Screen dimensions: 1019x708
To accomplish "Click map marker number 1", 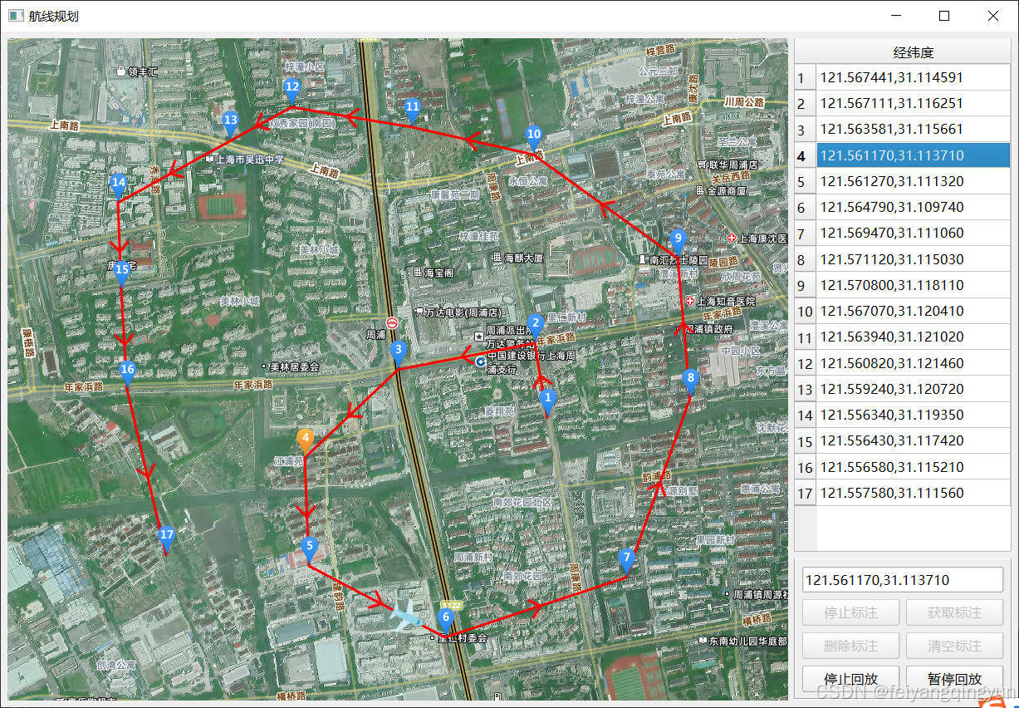I will click(546, 401).
